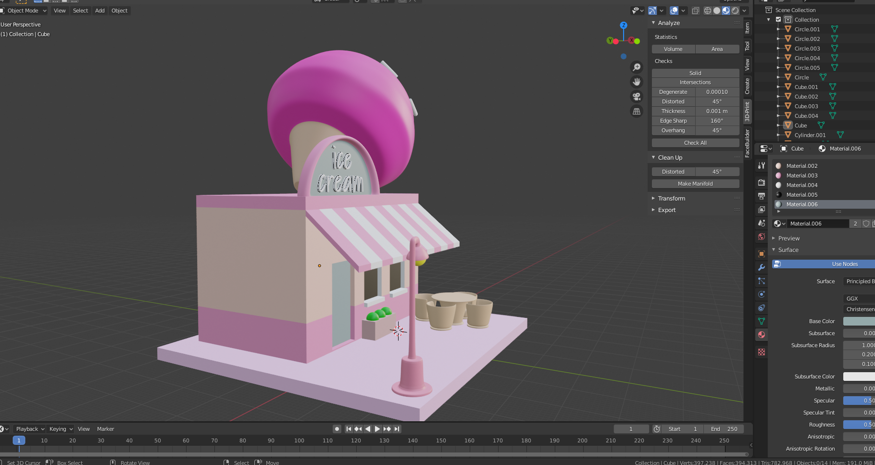The width and height of the screenshot is (875, 465).
Task: Click the Make Manifold button
Action: 695,184
